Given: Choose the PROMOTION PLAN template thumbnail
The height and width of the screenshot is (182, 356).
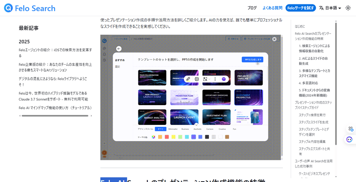Looking at the screenshot, I should [x=184, y=97].
